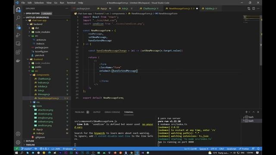Open sendIcon.png in the explorer tree
The height and width of the screenshot is (155, 276).
tap(45, 125)
